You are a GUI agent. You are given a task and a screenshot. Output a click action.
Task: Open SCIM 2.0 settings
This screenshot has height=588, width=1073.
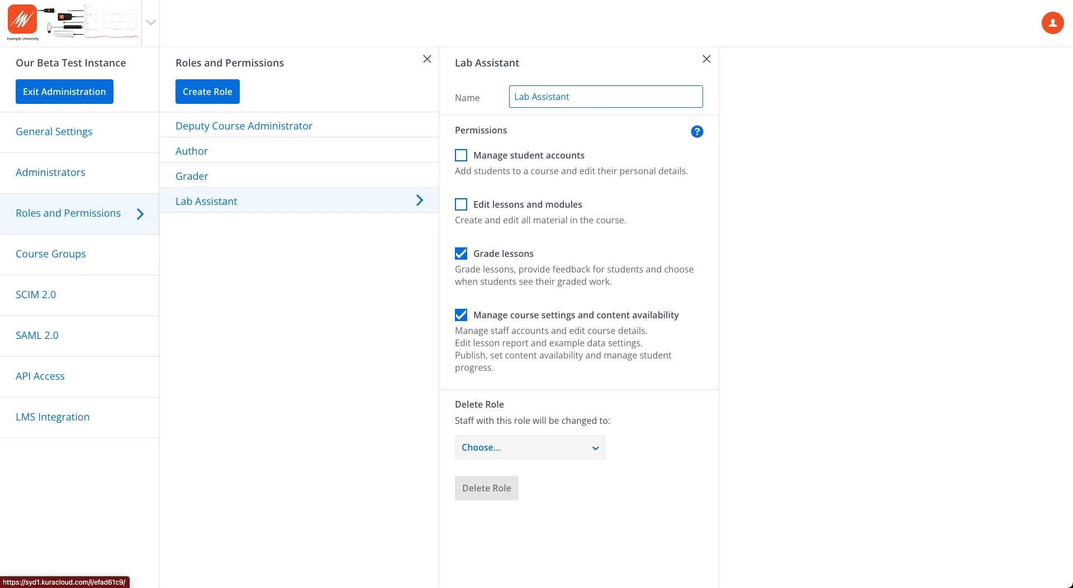80,295
